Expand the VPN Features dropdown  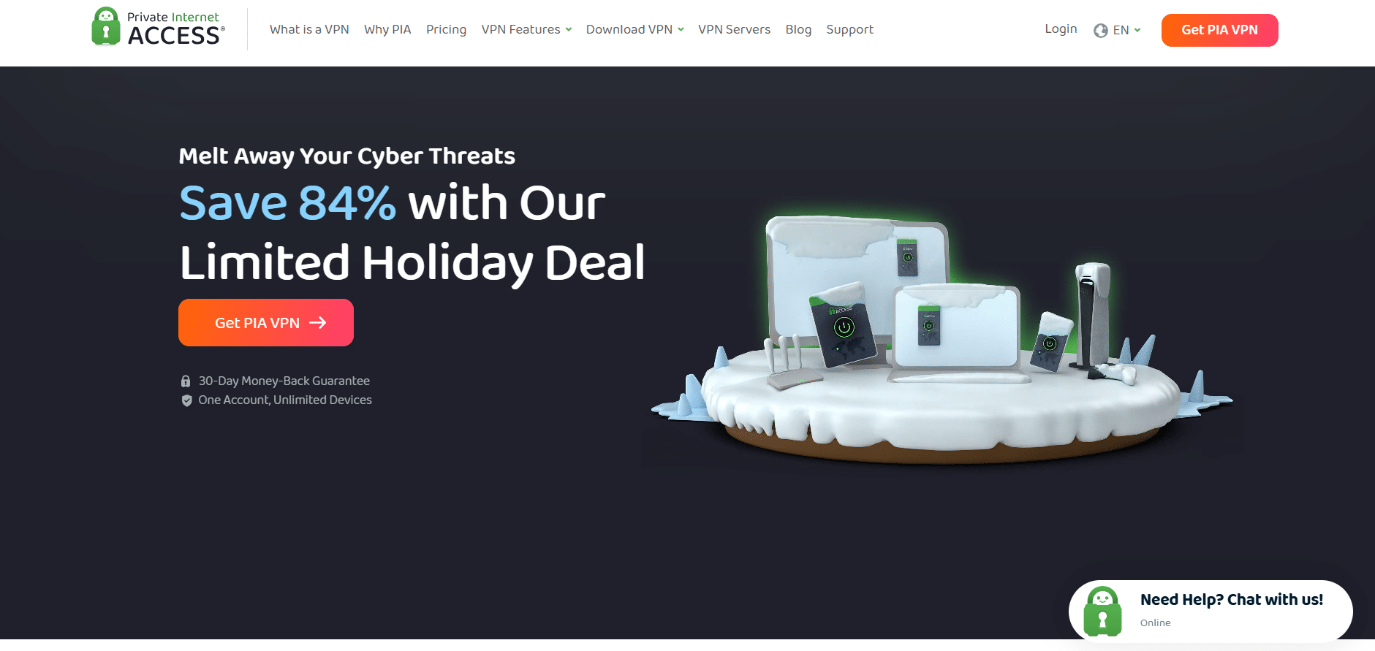pyautogui.click(x=526, y=30)
